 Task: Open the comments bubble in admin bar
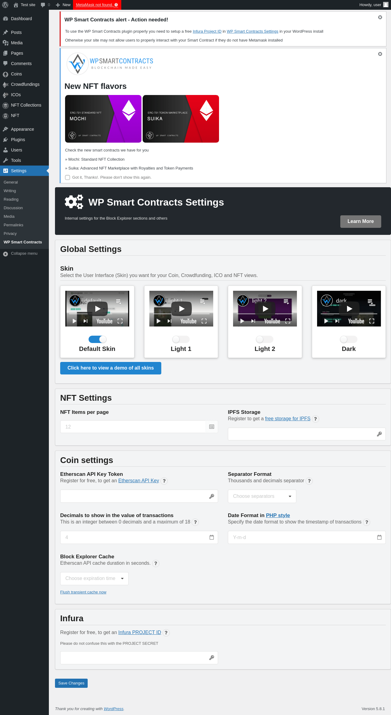coord(45,5)
